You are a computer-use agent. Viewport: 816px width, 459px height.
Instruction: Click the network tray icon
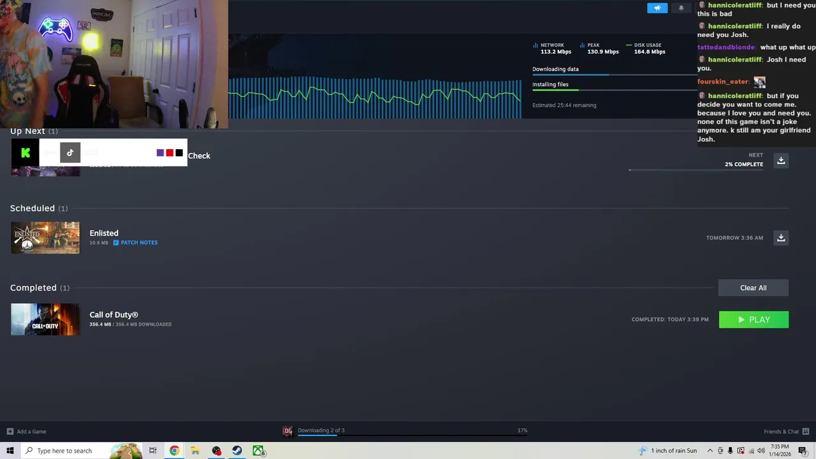pyautogui.click(x=751, y=451)
